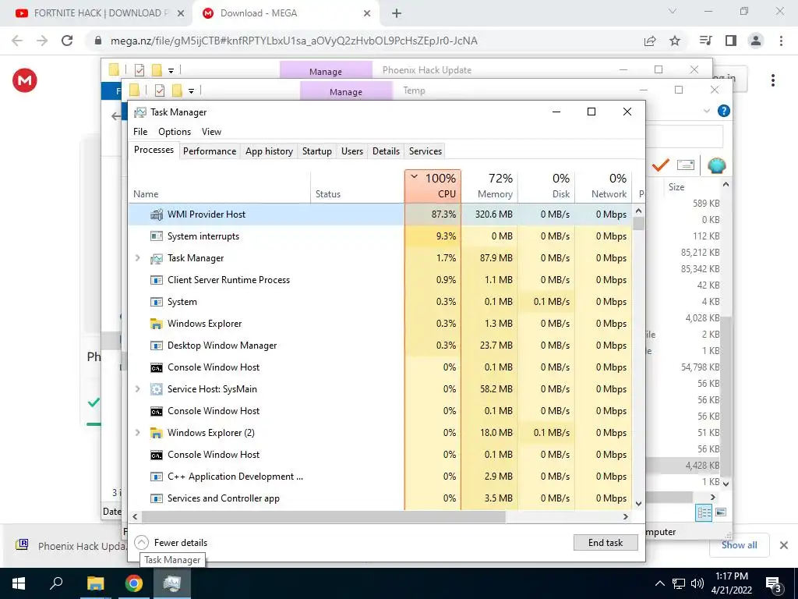Screen dimensions: 798x599
Task: Collapse view using the Fewer details arrow
Action: click(x=142, y=543)
